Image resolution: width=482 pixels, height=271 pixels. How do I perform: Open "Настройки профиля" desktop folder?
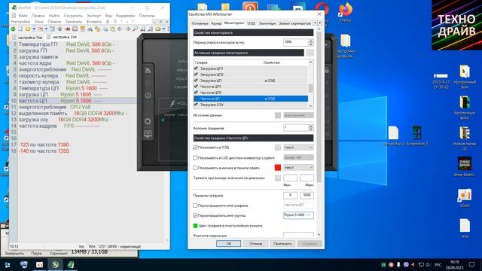(346, 46)
